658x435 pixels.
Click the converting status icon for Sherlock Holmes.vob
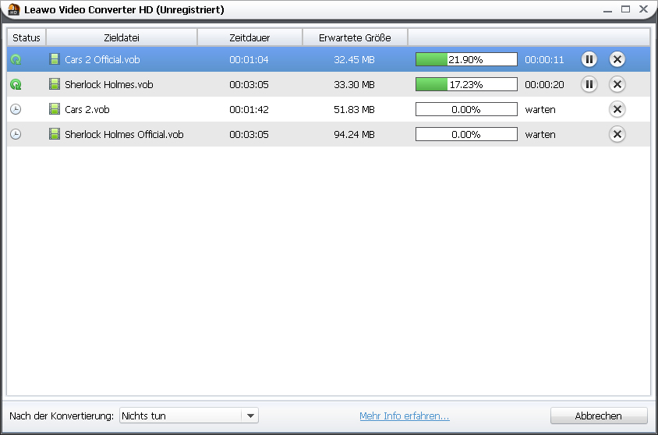click(x=16, y=85)
